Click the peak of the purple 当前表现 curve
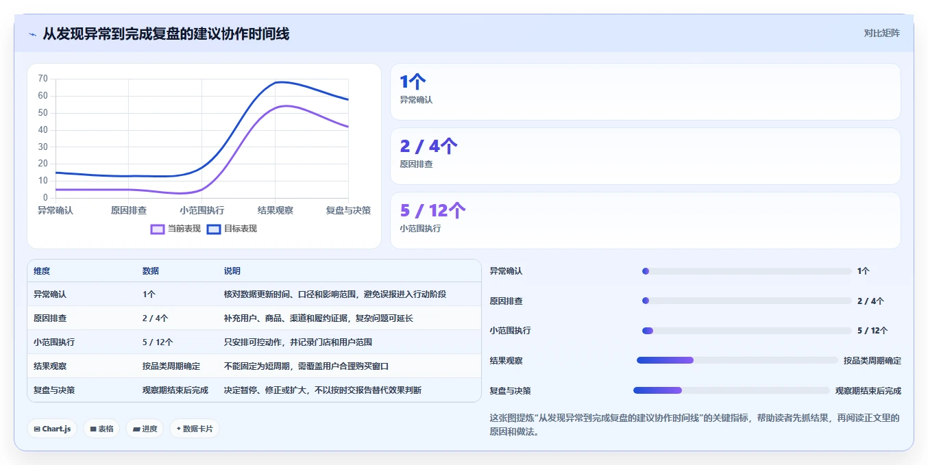Image resolution: width=928 pixels, height=465 pixels. [x=284, y=105]
